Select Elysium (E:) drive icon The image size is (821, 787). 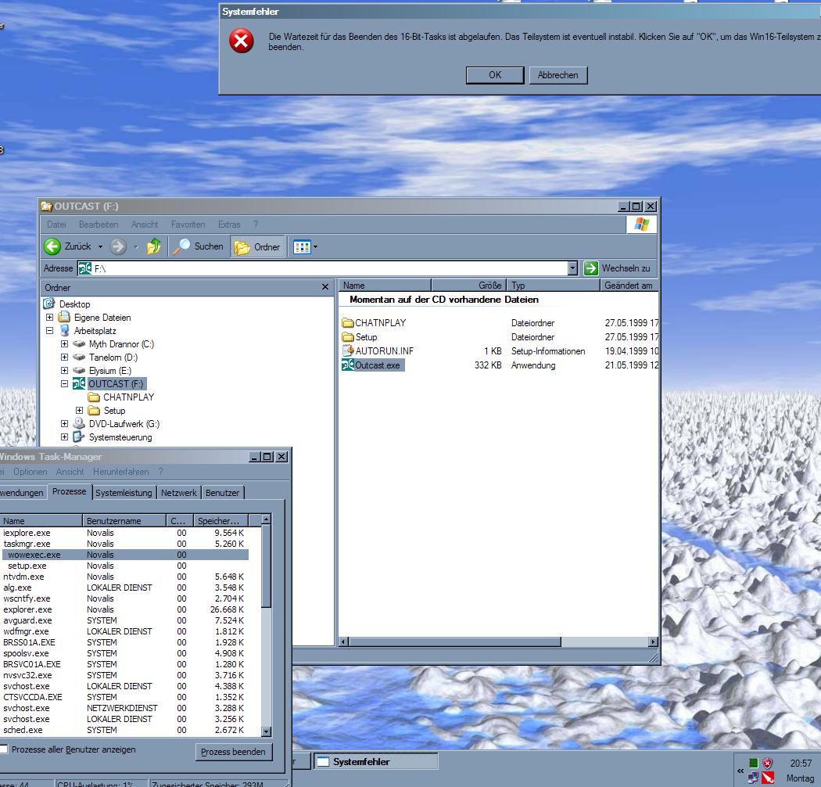tap(79, 371)
